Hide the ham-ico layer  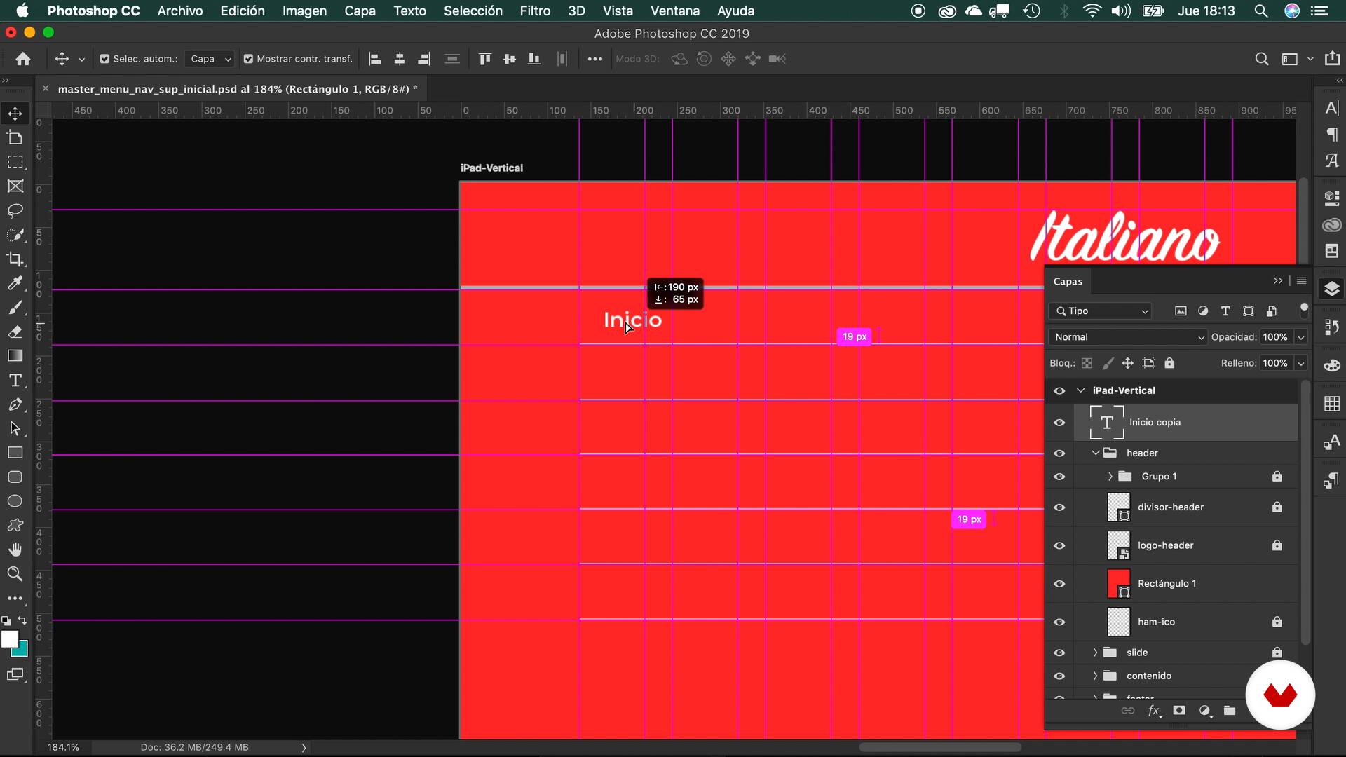tap(1059, 622)
